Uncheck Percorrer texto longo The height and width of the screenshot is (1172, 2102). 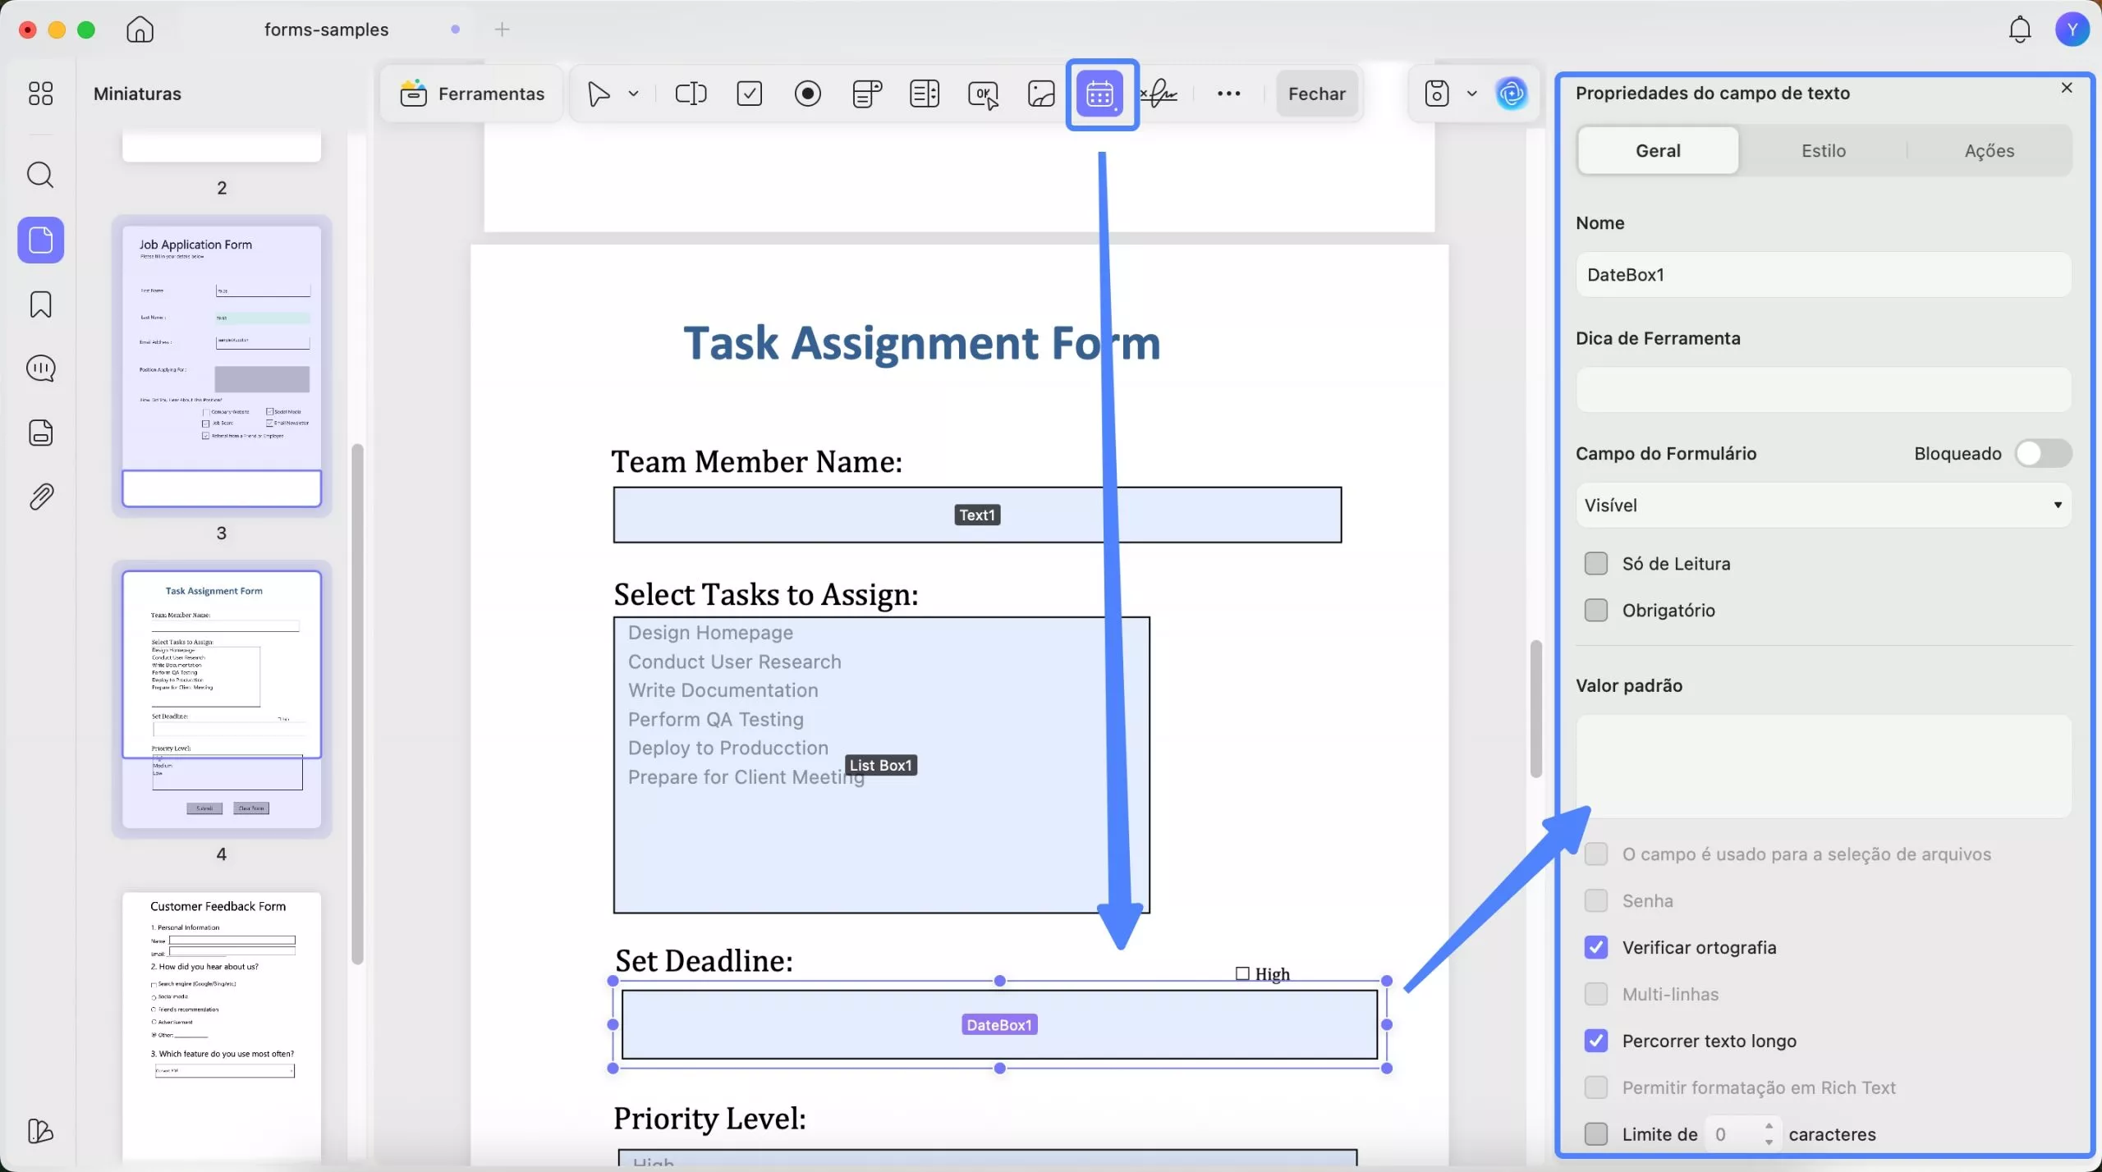[x=1595, y=1041]
